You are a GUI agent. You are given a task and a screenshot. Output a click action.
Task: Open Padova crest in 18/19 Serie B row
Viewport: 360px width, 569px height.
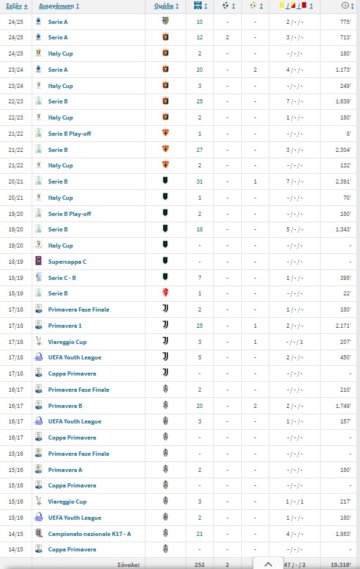click(165, 293)
